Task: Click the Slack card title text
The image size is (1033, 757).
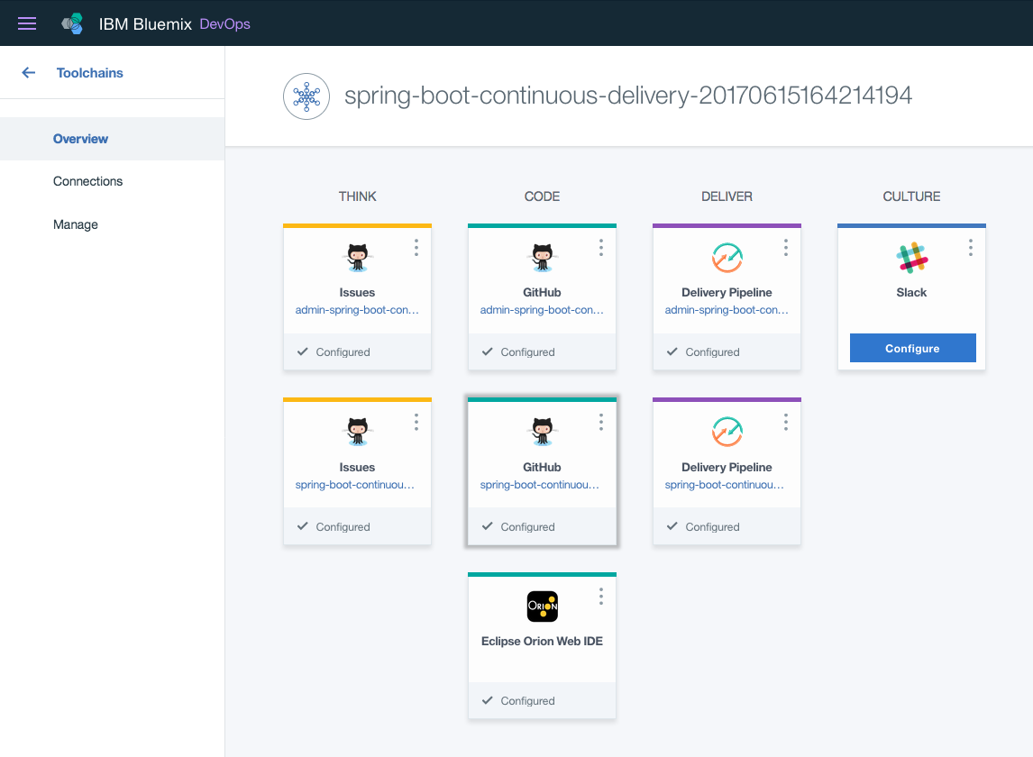Action: click(912, 293)
